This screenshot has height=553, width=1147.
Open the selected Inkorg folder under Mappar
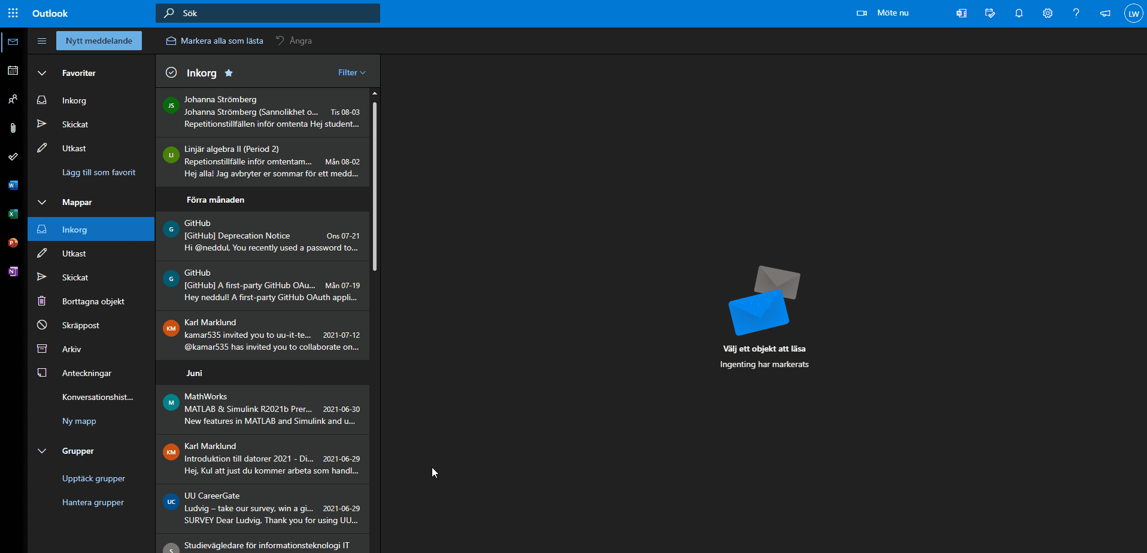[x=91, y=230]
